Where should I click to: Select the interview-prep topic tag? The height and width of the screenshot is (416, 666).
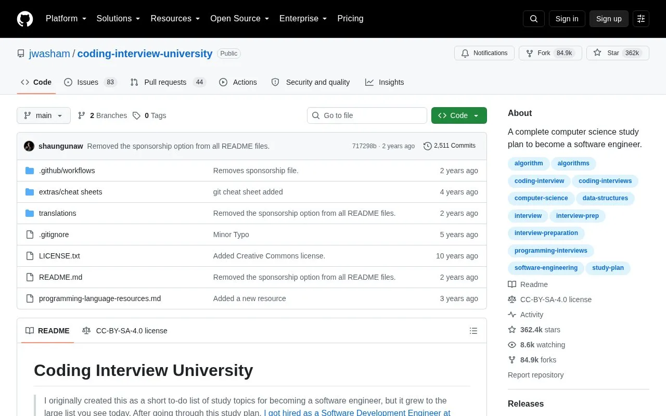pyautogui.click(x=578, y=216)
